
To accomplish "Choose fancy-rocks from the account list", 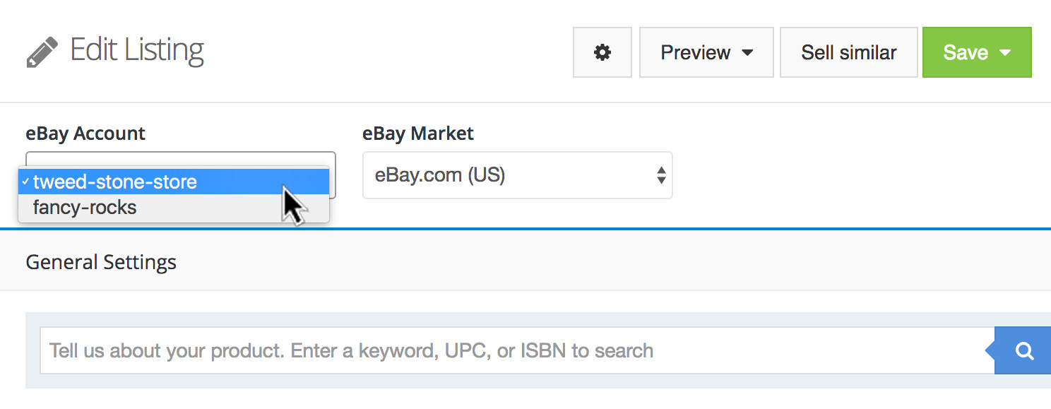I will [x=85, y=208].
